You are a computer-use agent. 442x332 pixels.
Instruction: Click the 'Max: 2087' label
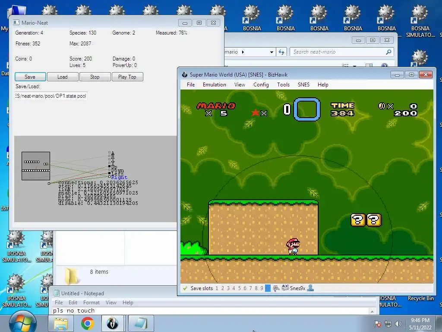80,44
